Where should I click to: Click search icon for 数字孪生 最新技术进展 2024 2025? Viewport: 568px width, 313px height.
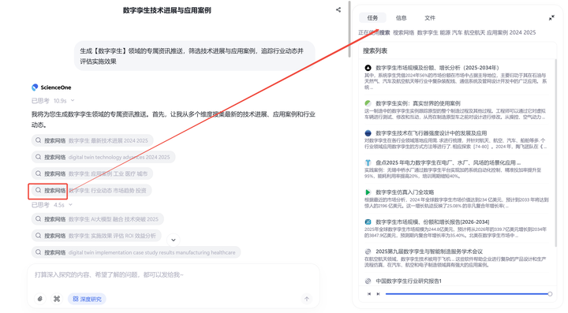click(38, 140)
